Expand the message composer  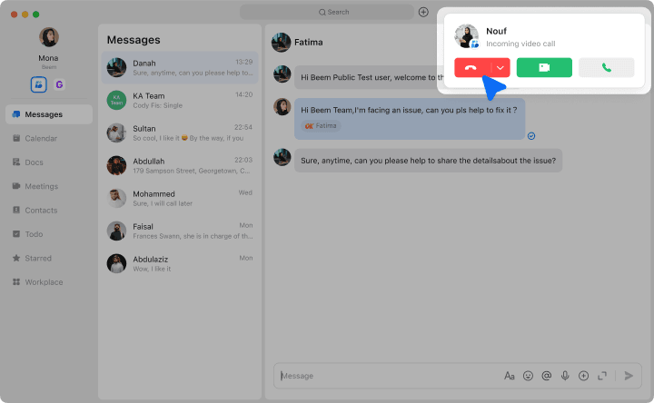pyautogui.click(x=601, y=376)
